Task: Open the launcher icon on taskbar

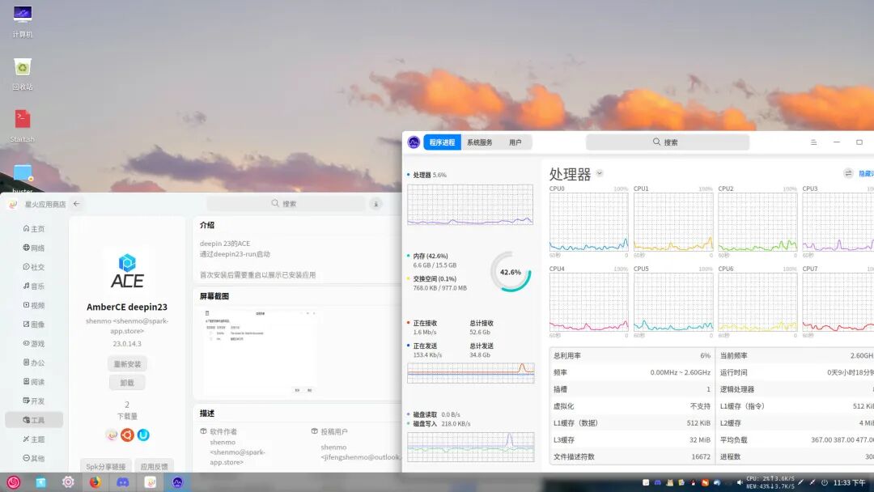Action: 14,482
